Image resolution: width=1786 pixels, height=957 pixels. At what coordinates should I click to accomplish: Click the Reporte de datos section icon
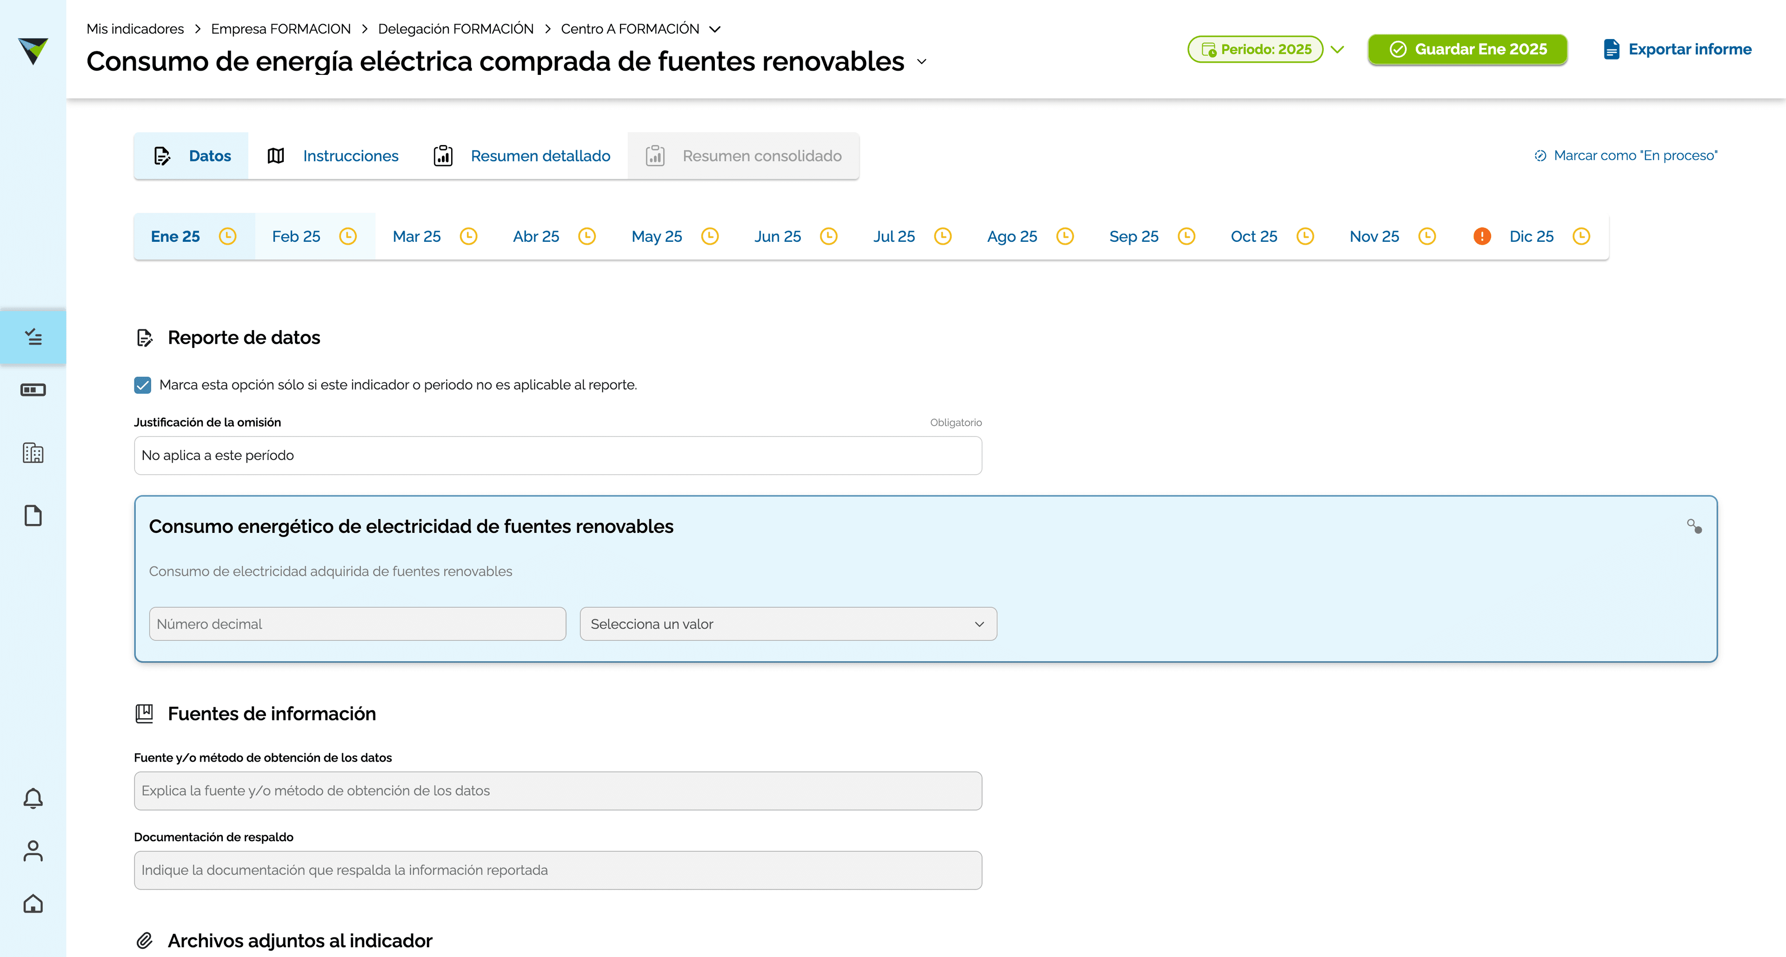(x=144, y=338)
